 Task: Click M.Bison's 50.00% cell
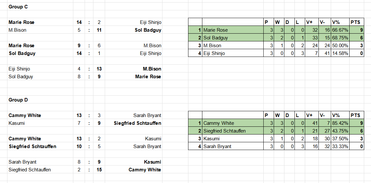pos(340,46)
